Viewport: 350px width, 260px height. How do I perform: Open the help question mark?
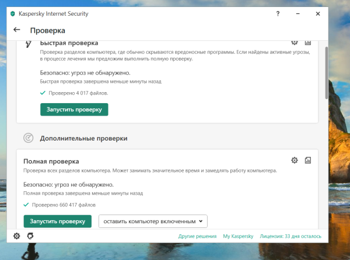click(x=278, y=13)
